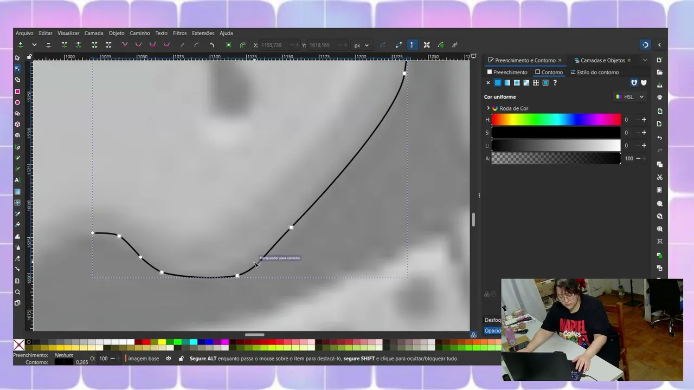Viewport: 694px width, 390px height.
Task: Click the Open document folder icon
Action: (659, 72)
